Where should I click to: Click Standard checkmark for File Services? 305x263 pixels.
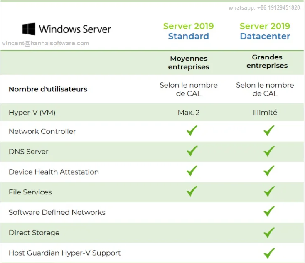coord(192,192)
